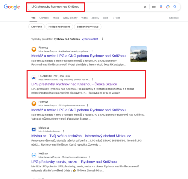The image size is (188, 179).
Task: Open LPG přestavby, servis, revize Netfirmy link
Action: point(74,162)
